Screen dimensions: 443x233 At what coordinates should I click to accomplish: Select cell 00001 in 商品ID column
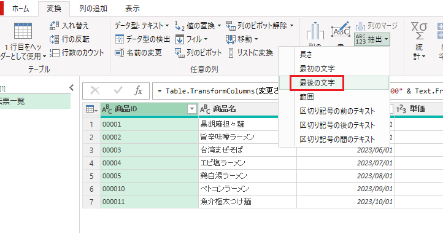150,124
